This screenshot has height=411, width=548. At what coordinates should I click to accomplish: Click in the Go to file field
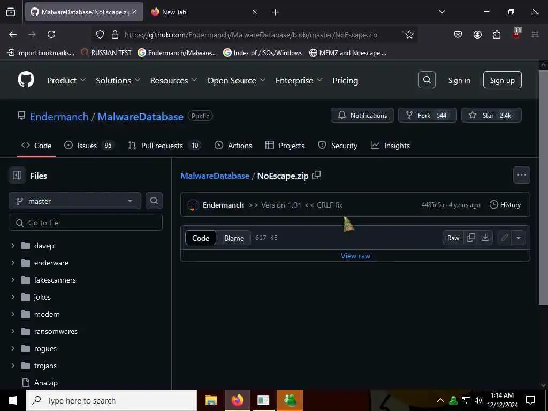pyautogui.click(x=86, y=222)
